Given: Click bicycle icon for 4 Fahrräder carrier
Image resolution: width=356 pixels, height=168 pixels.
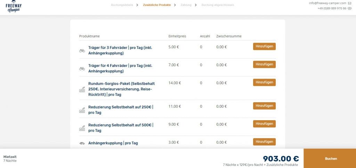Looking at the screenshot, I should click(x=82, y=69).
